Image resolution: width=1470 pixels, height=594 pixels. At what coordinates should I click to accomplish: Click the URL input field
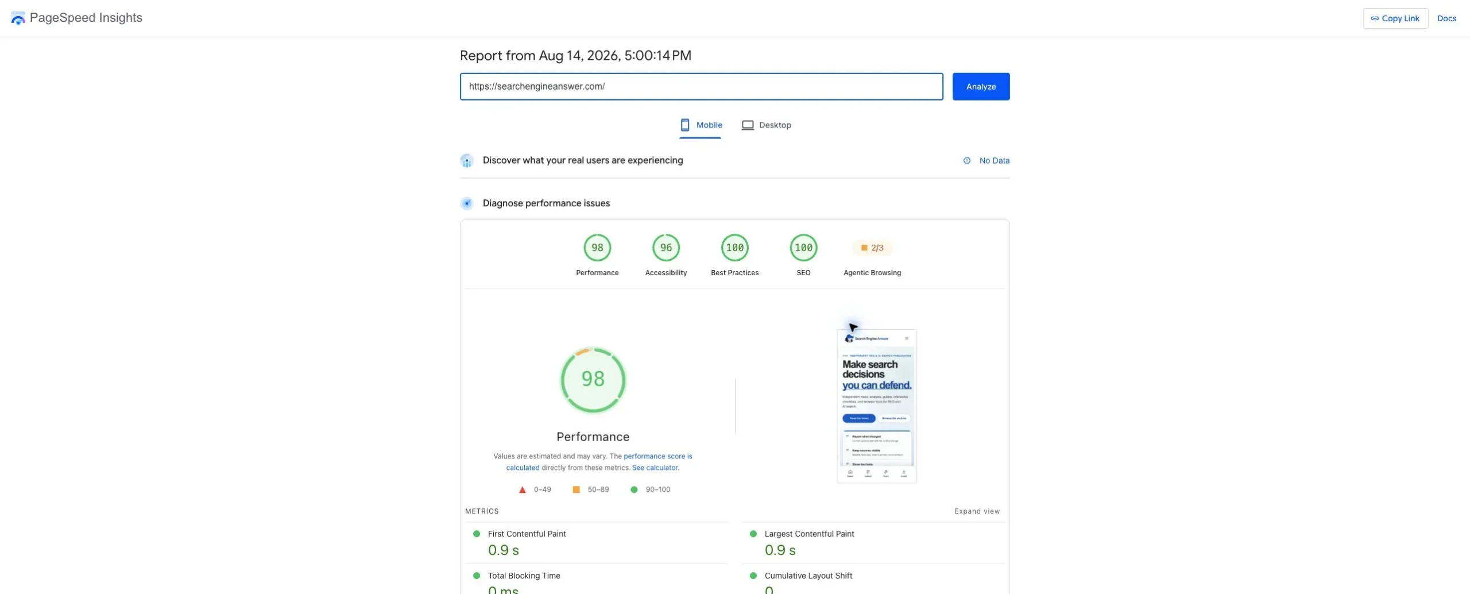[701, 86]
